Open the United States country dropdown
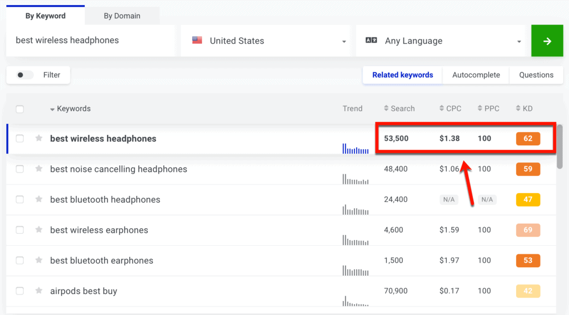Viewport: 569px width, 315px height. click(x=268, y=41)
